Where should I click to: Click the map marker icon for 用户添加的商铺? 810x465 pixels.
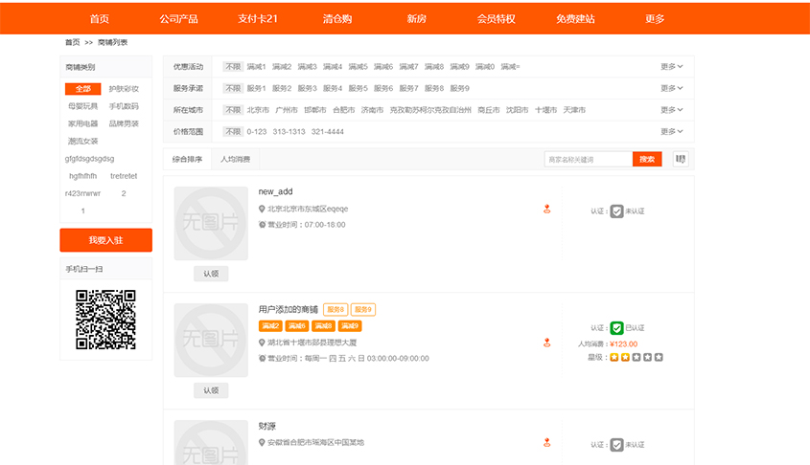click(x=547, y=342)
